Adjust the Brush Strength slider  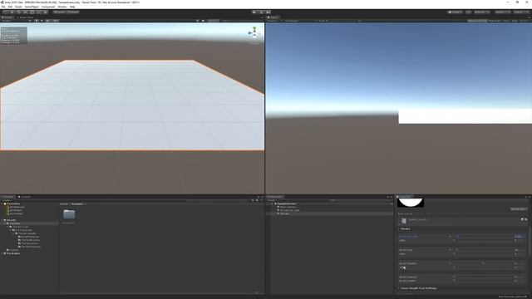tap(485, 237)
